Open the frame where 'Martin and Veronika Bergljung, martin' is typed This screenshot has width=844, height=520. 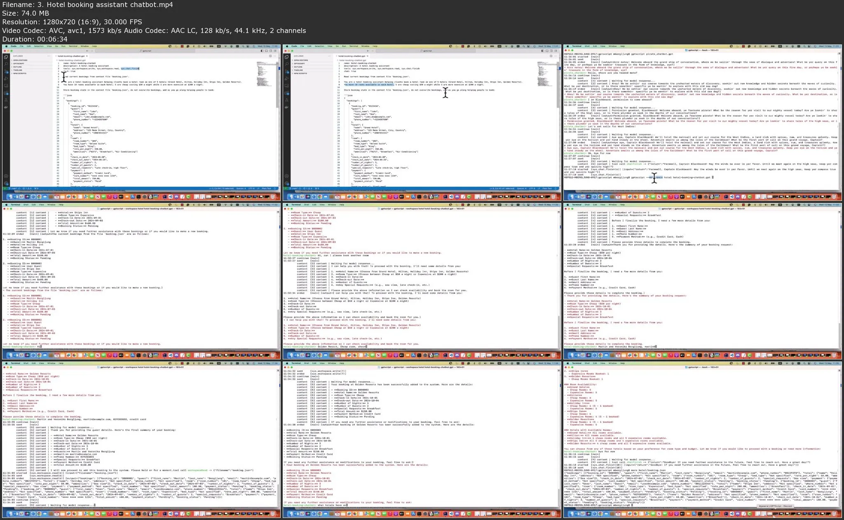click(702, 281)
